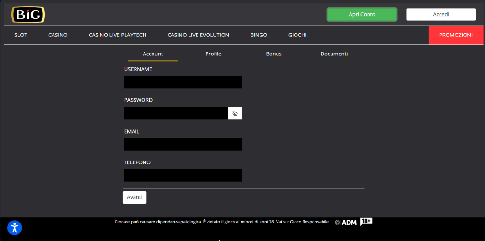Focus the EMAIL input field
This screenshot has height=241, width=485.
pyautogui.click(x=183, y=144)
